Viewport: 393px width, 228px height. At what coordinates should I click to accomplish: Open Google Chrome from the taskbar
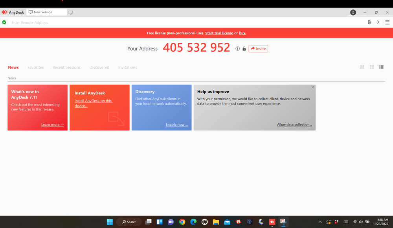(x=182, y=222)
